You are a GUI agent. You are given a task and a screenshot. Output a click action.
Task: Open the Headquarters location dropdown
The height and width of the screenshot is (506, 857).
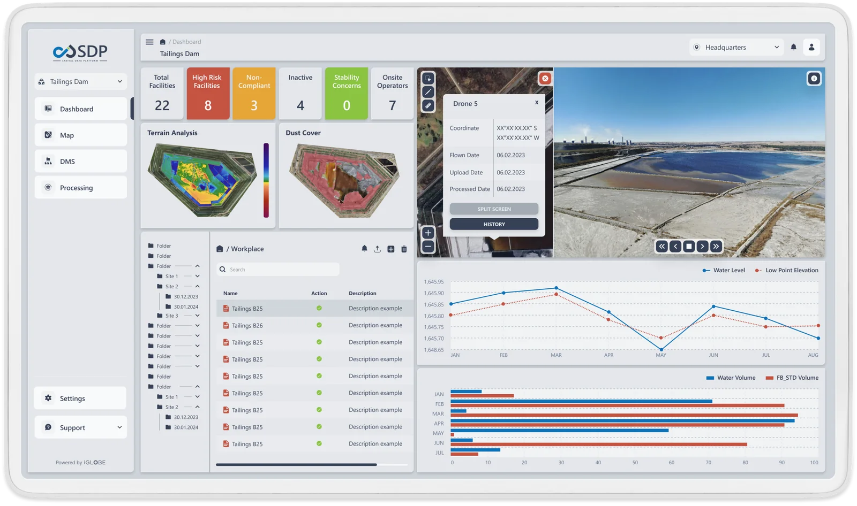pos(736,48)
